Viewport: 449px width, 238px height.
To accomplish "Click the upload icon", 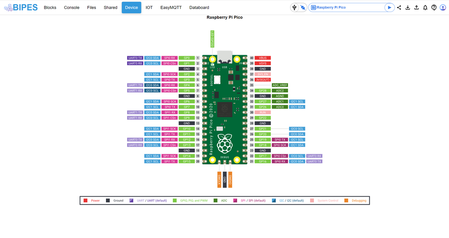I will point(416,7).
